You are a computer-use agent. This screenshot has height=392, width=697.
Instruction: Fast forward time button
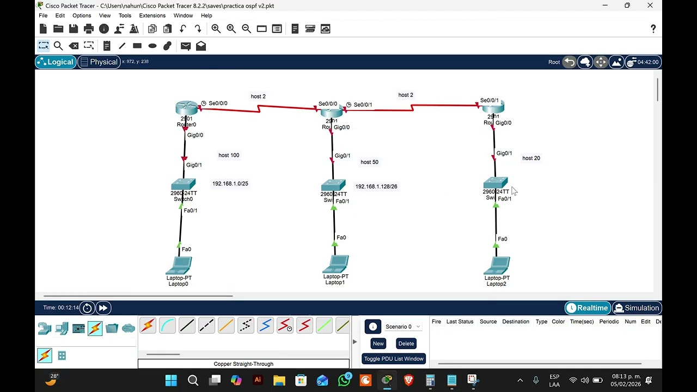tap(103, 308)
